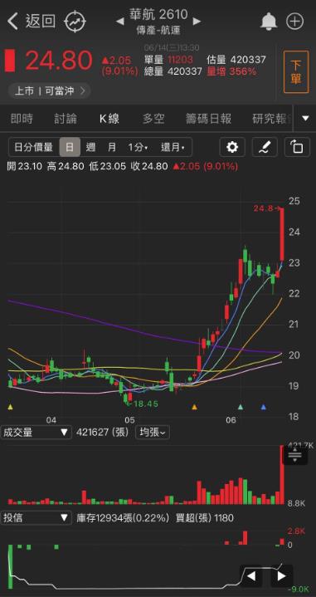Tap the 單量 11203 figure
This screenshot has width=316, height=597.
click(168, 60)
